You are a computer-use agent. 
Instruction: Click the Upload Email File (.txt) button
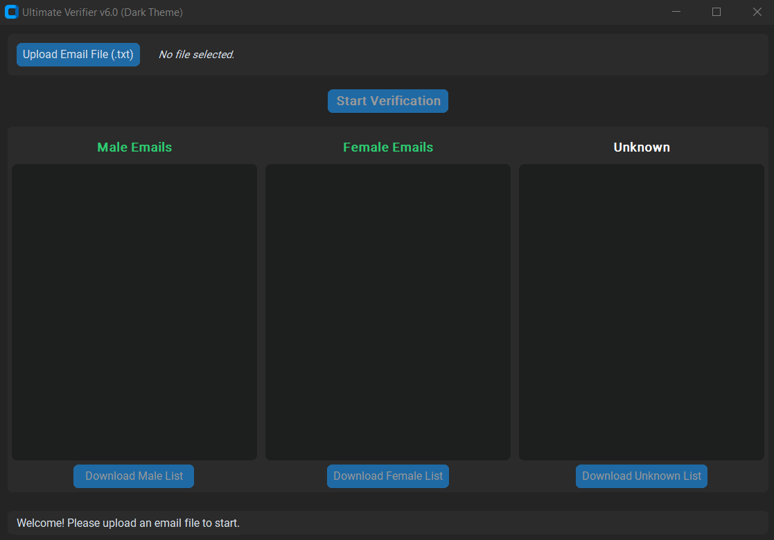pyautogui.click(x=78, y=55)
